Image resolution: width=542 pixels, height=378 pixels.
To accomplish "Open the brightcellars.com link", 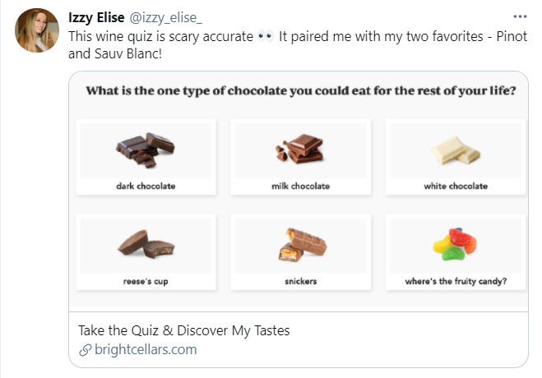I will point(144,350).
